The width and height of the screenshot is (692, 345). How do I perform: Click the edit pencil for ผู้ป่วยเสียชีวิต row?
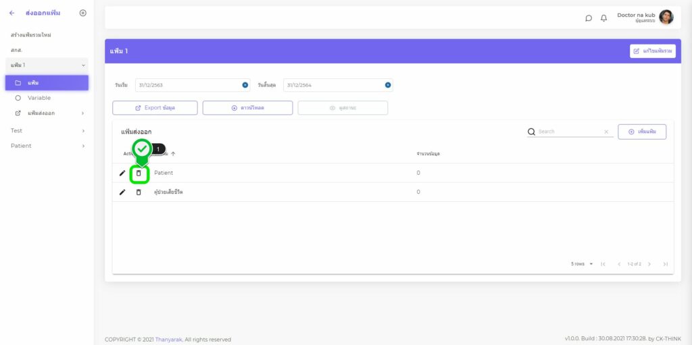coord(122,192)
